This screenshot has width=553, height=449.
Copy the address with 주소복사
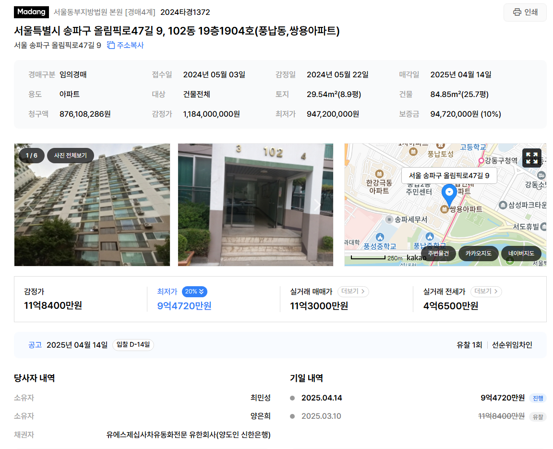(126, 45)
